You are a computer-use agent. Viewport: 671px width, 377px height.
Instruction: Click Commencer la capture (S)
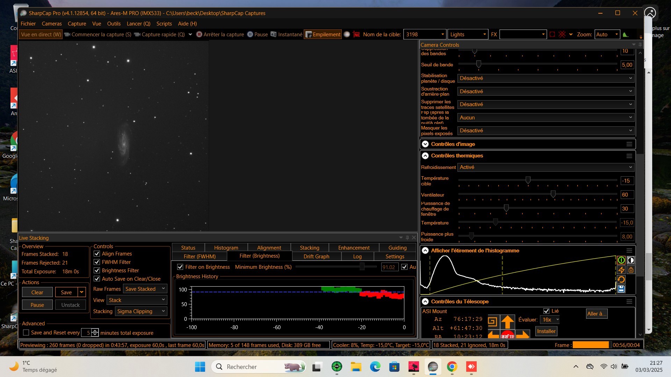tap(98, 34)
